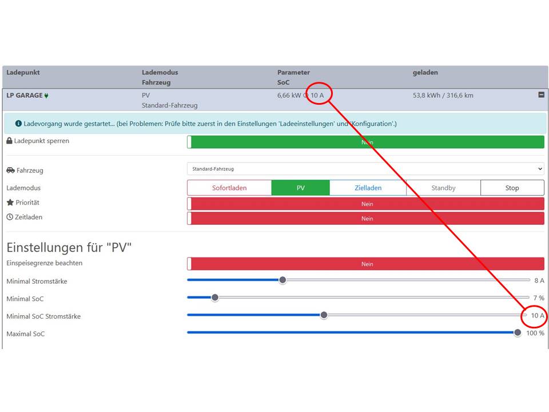Toggle the Ladepunkt sperren switch
The image size is (549, 412).
(x=365, y=142)
